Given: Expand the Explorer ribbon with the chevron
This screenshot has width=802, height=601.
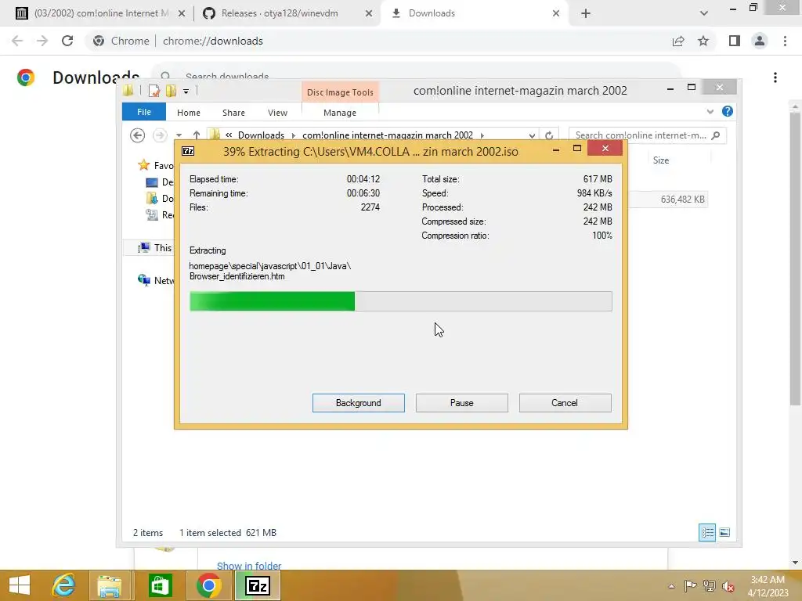Looking at the screenshot, I should point(710,111).
